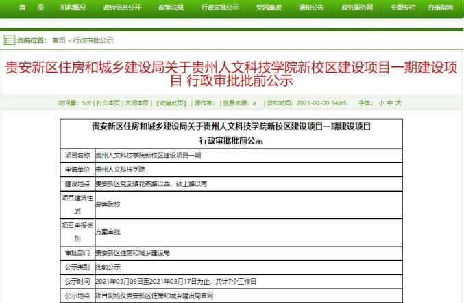Select the 贵安新区住房和城乡建设局 value cell

(x=249, y=253)
